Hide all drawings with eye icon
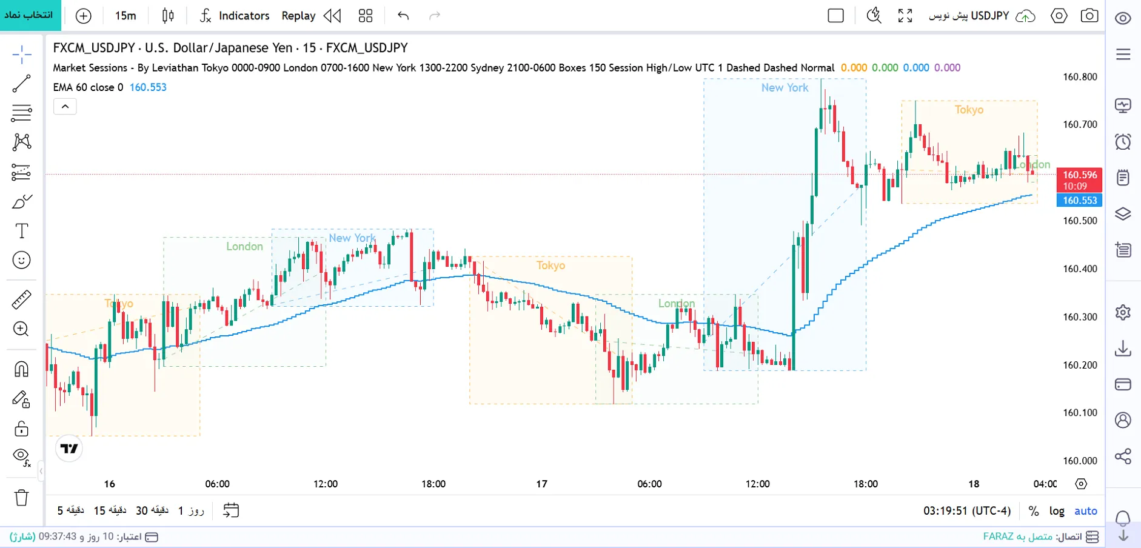The height and width of the screenshot is (548, 1141). click(x=21, y=457)
